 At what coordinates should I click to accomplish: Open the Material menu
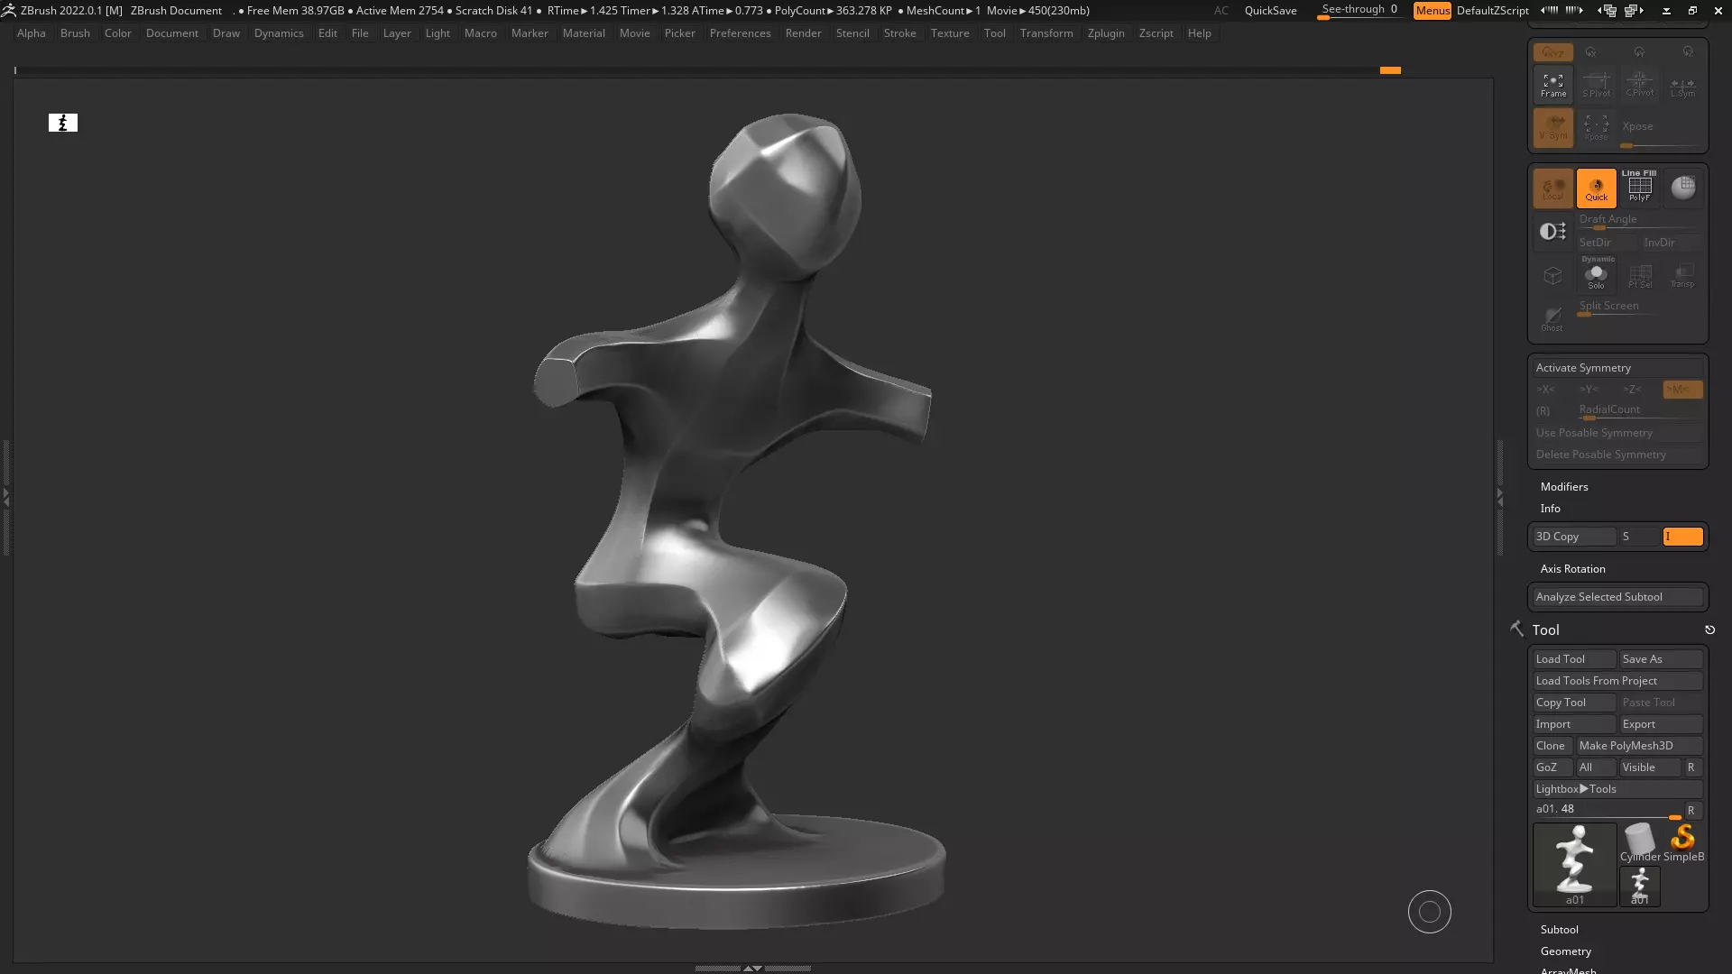coord(584,33)
